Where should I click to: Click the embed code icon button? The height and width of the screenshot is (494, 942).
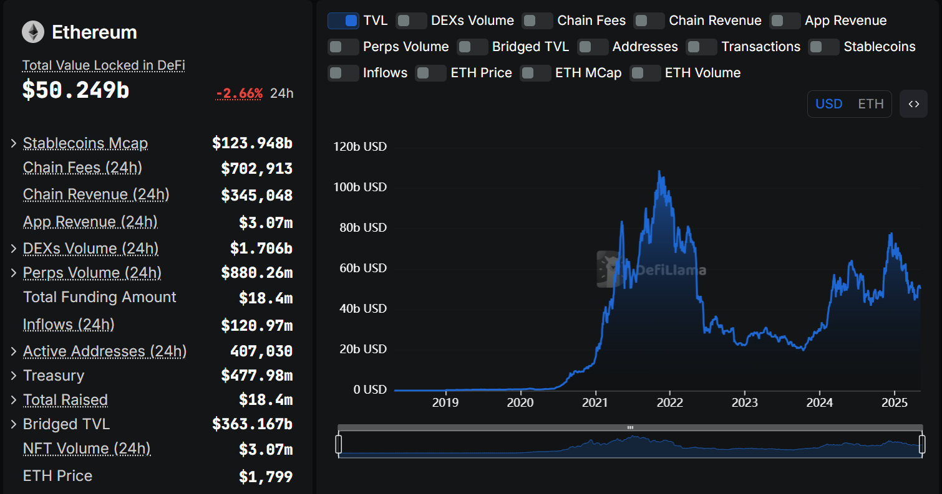(x=913, y=104)
